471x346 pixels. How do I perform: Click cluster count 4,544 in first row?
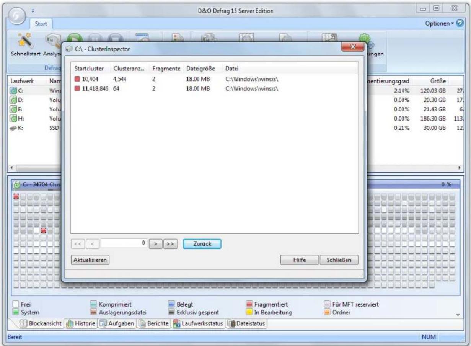tap(120, 79)
